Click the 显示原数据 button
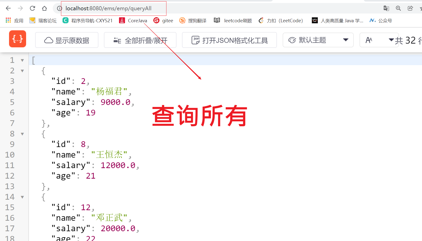Viewport: 422px width, 241px height. 67,40
